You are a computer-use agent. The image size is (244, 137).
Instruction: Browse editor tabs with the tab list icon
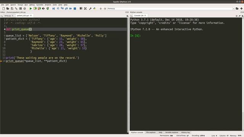click(x=2, y=16)
